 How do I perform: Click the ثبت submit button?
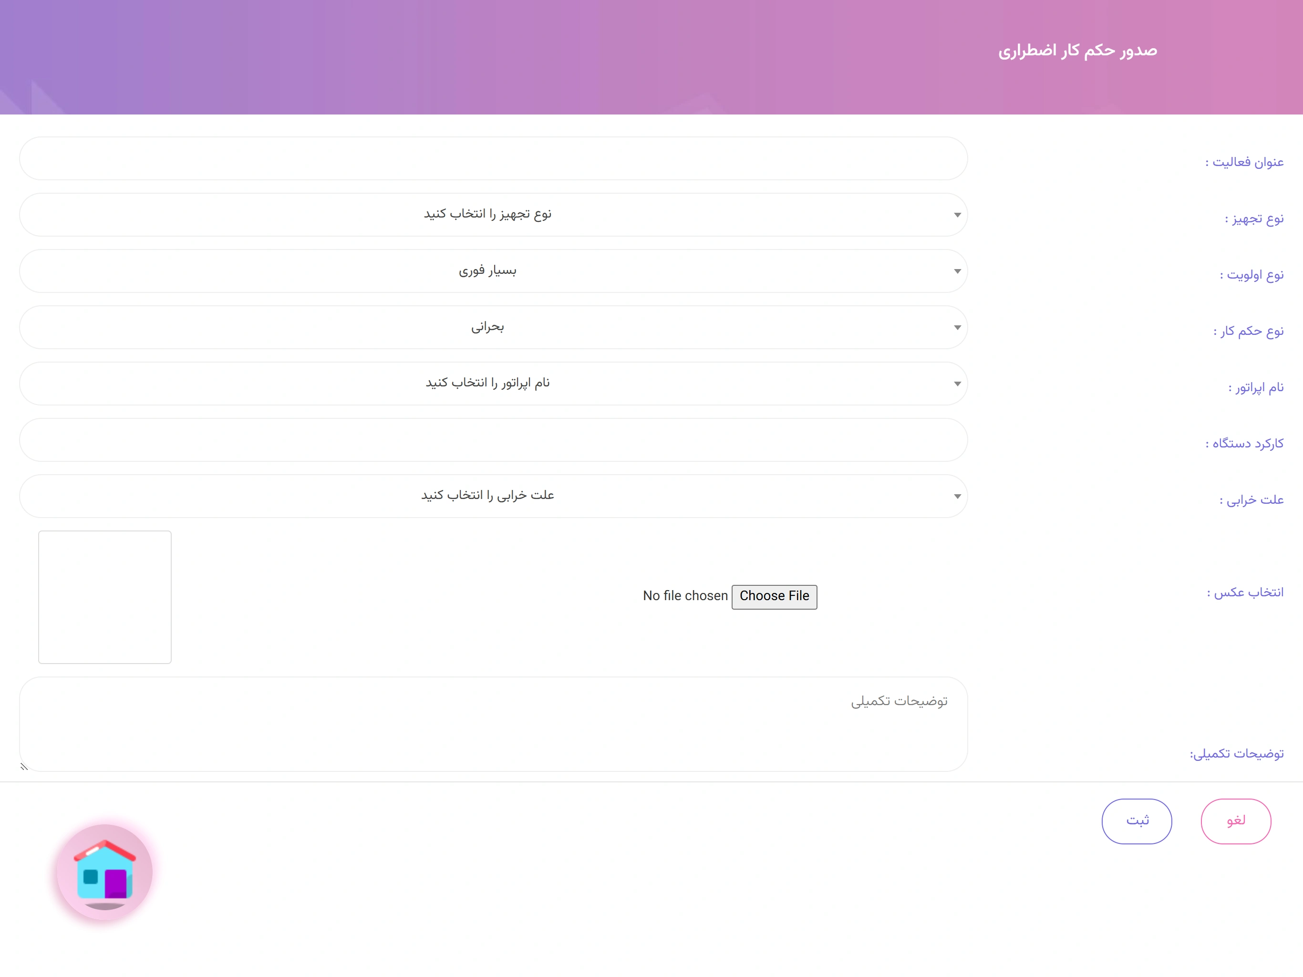1137,821
